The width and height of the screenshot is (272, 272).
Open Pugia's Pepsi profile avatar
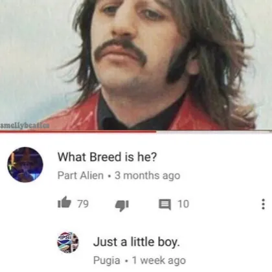pos(68,242)
